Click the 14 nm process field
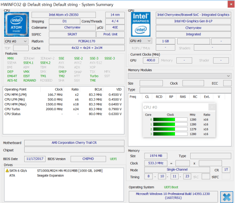The width and height of the screenshot is (235, 203). [115, 15]
